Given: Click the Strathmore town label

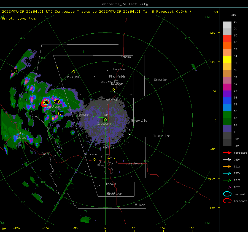Looking at the screenshot, I should coord(134,163).
